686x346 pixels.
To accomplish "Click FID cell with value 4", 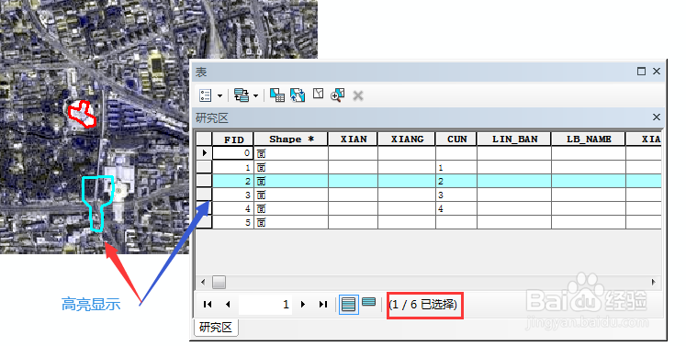I will coord(233,208).
